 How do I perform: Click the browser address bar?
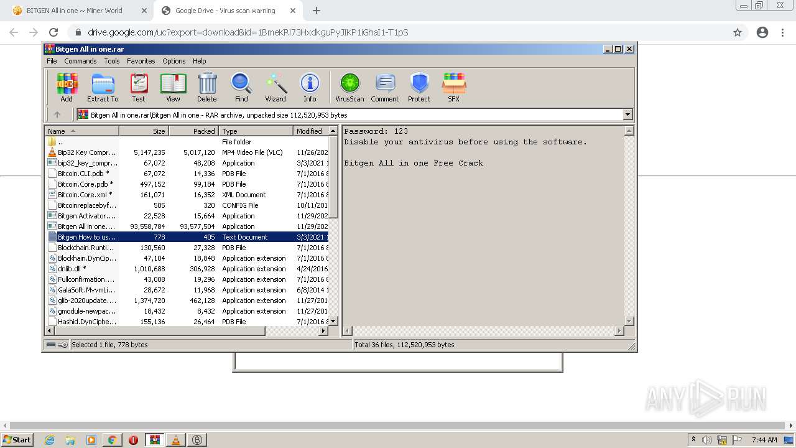(398, 32)
